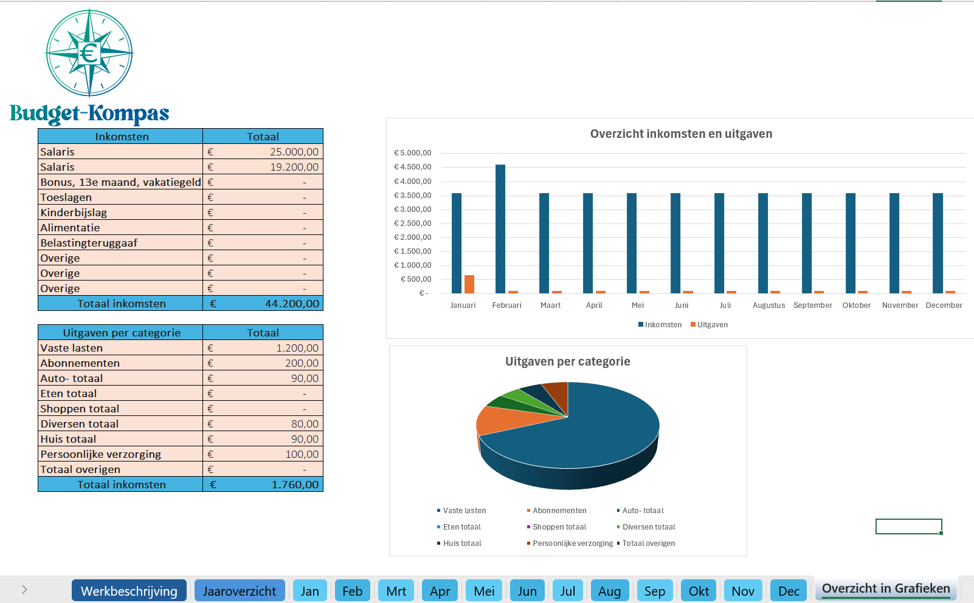
Task: Click the 'Uitgaven per categorie' pie chart title
Action: pyautogui.click(x=567, y=362)
